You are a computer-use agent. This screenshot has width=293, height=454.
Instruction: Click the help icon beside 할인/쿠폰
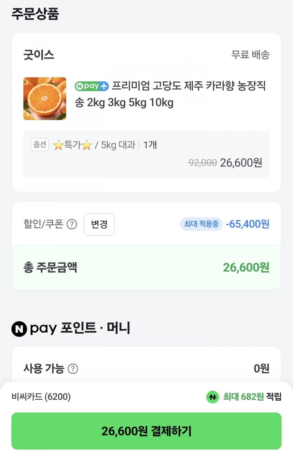point(72,224)
